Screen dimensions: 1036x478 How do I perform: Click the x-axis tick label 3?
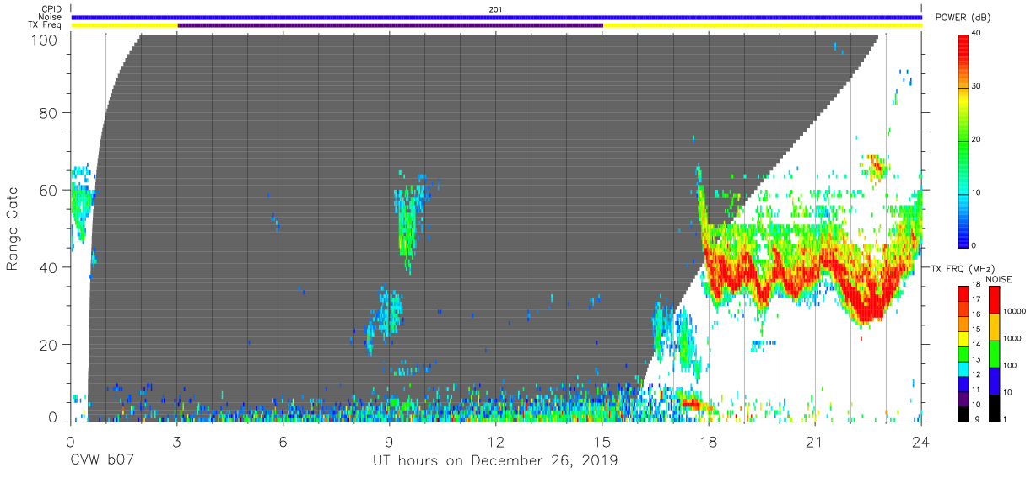click(177, 443)
